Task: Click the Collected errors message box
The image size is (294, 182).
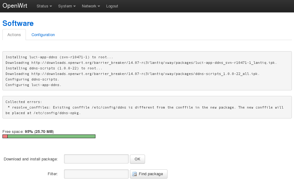Action: click(147, 107)
